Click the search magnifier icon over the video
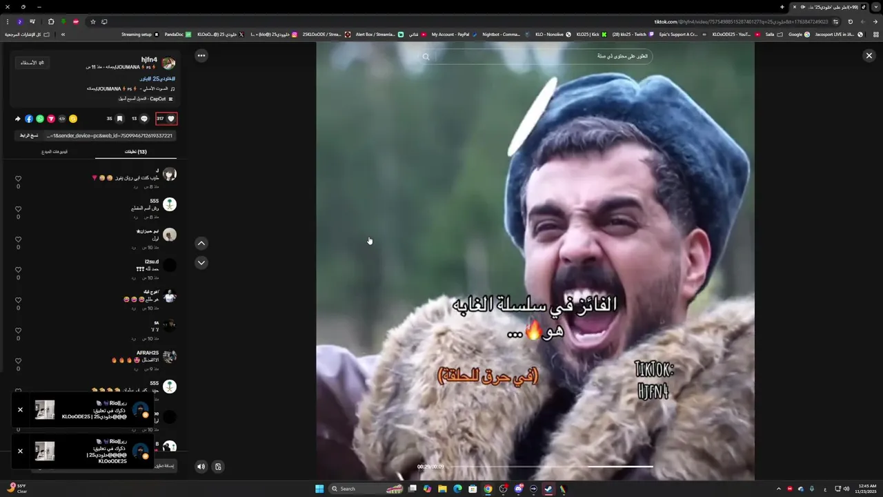This screenshot has width=883, height=497. point(426,57)
